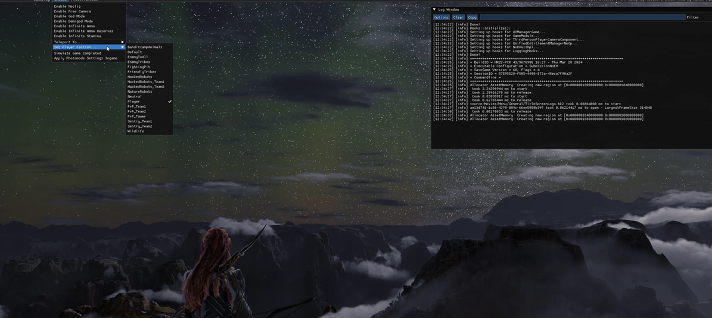Image resolution: width=712 pixels, height=318 pixels.
Task: Click the 'took 1.28916278 ms to release' line
Action: [x=482, y=92]
